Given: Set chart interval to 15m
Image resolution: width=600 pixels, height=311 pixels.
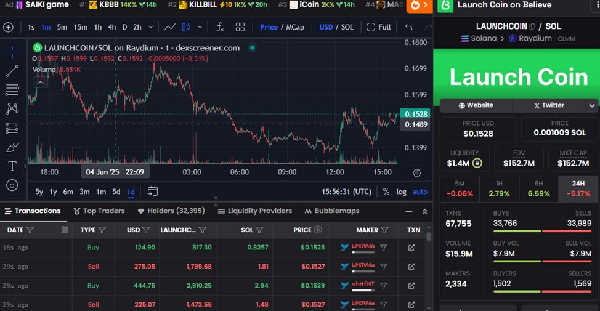Looking at the screenshot, I should click(x=80, y=27).
